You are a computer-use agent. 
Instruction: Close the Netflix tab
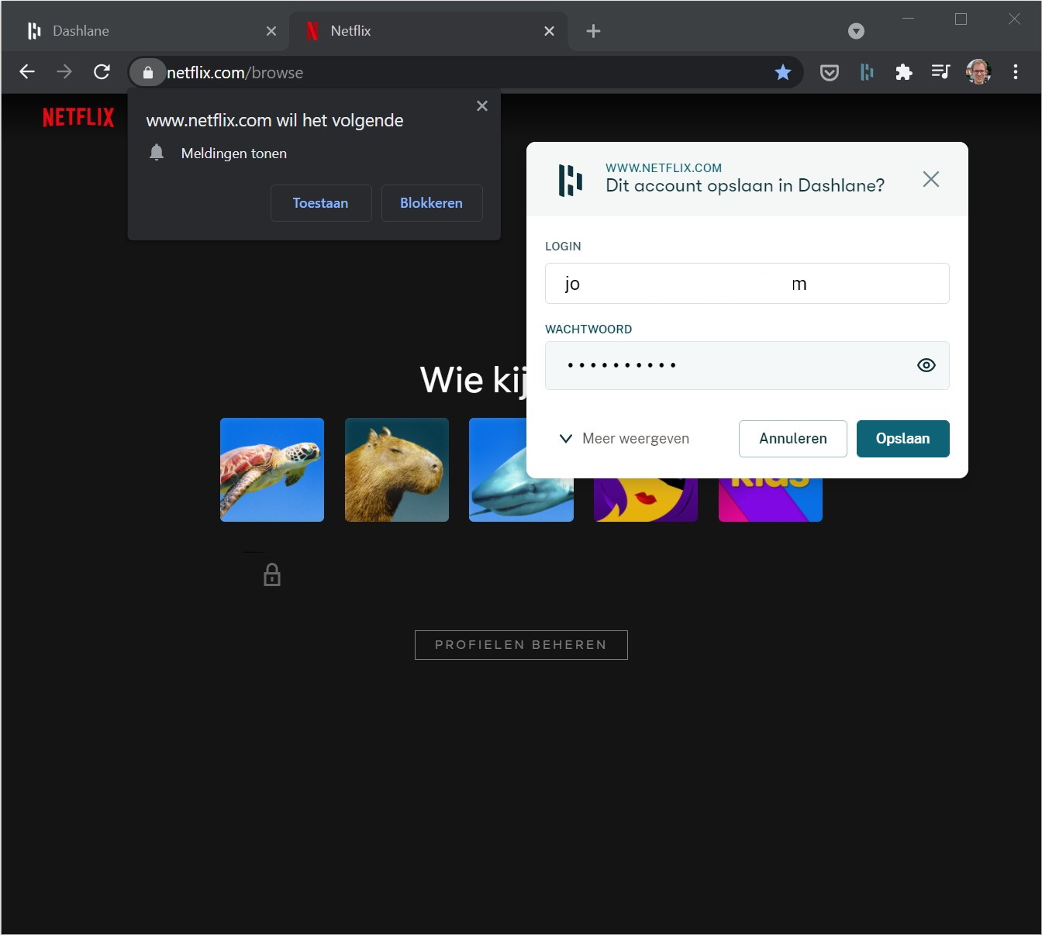(x=549, y=31)
